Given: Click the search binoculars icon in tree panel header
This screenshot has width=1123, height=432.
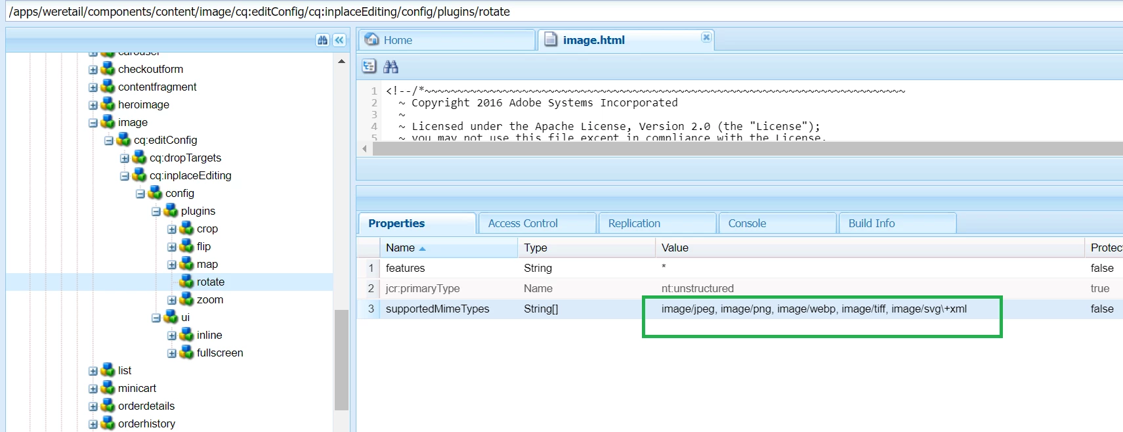Looking at the screenshot, I should (x=322, y=40).
